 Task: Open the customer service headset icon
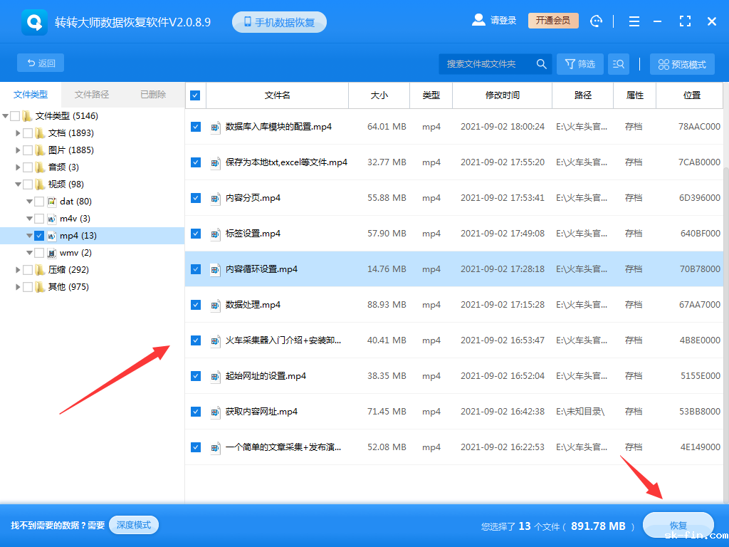[596, 21]
